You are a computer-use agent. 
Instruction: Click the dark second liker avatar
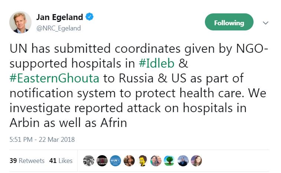(x=102, y=161)
